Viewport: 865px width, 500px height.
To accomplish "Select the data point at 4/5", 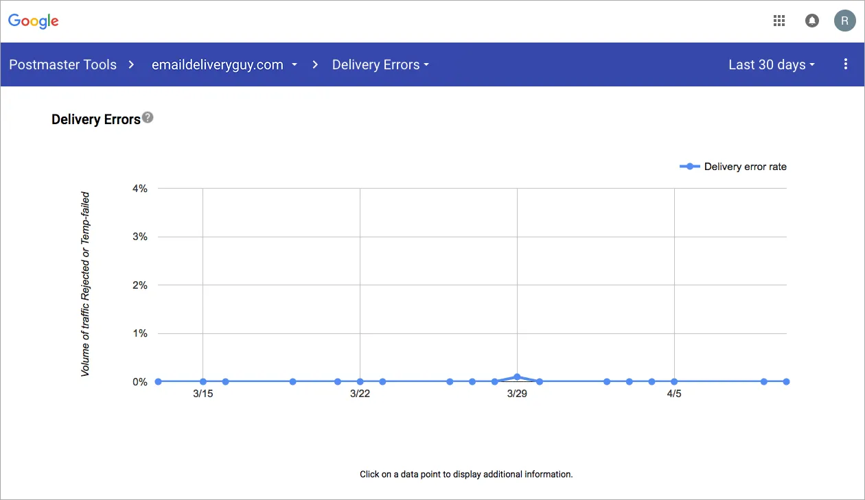I will (x=674, y=381).
